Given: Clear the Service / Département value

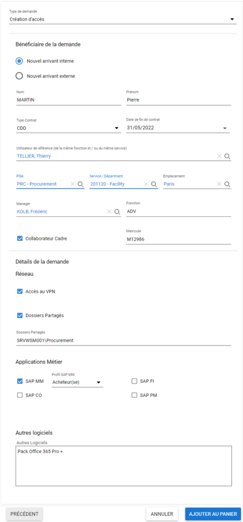Looking at the screenshot, I should click(x=146, y=184).
